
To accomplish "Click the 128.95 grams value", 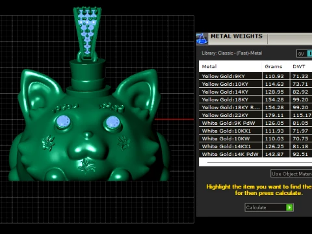I will [274, 92].
